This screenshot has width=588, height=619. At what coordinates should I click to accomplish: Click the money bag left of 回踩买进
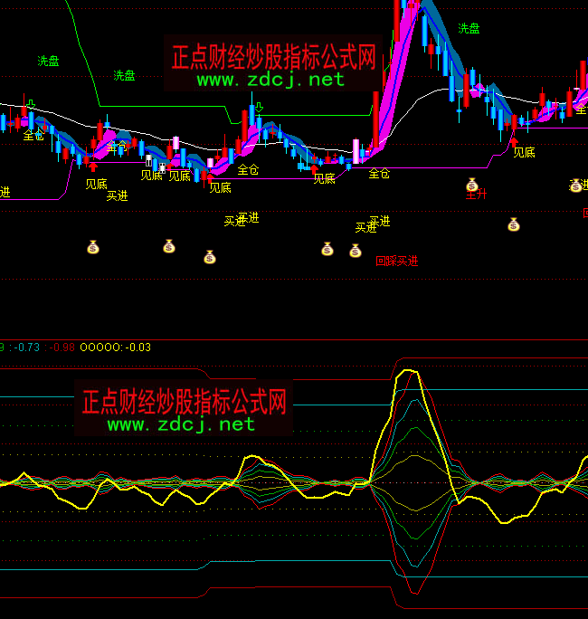(356, 251)
